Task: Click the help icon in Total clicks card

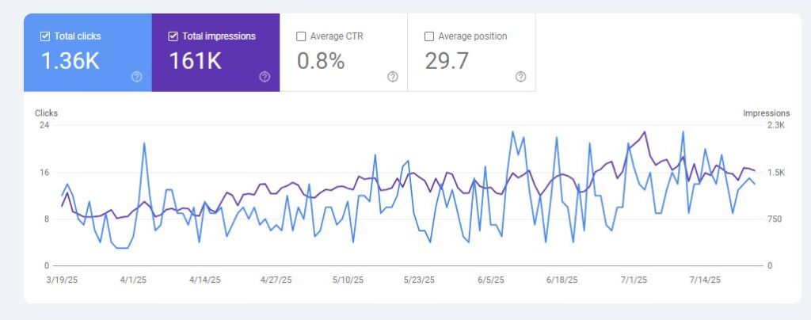Action: (x=137, y=77)
